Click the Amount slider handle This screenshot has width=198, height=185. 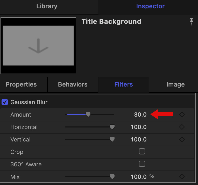tap(88, 115)
